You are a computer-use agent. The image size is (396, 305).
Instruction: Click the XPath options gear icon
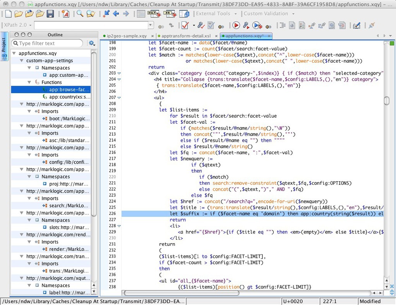pos(161,26)
